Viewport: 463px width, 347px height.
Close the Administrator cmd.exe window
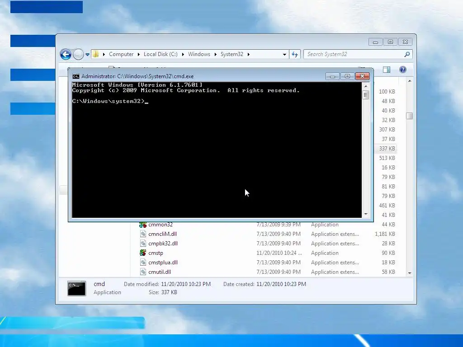pyautogui.click(x=362, y=76)
